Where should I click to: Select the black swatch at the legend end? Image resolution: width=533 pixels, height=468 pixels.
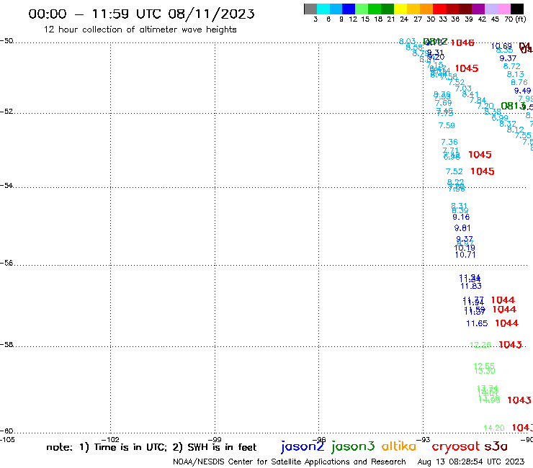click(517, 9)
